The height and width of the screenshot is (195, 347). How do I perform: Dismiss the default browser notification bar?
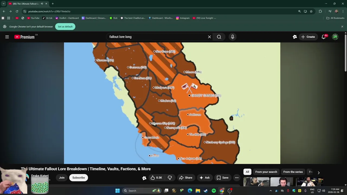click(342, 27)
